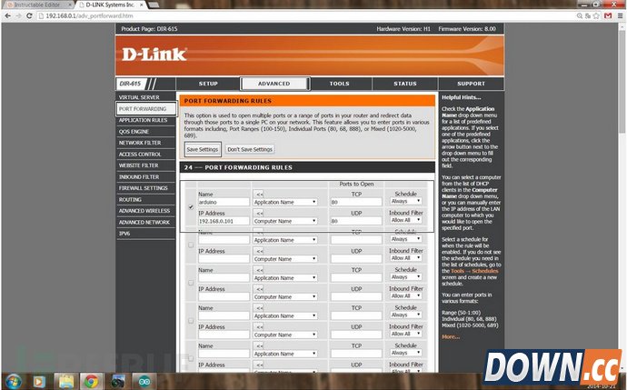The image size is (627, 390).
Task: Click the browser back arrow
Action: click(x=7, y=16)
